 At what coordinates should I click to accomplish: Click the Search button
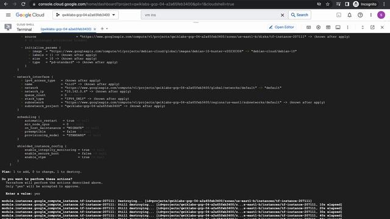coord(300,15)
